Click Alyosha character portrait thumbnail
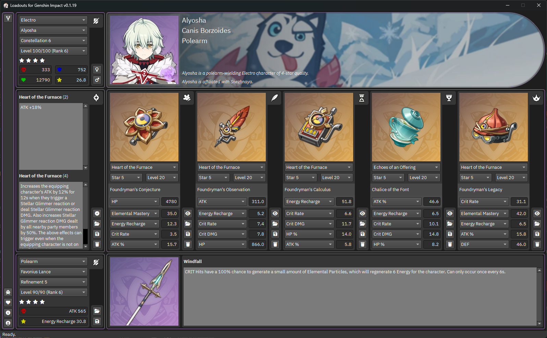The image size is (547, 338). [144, 50]
